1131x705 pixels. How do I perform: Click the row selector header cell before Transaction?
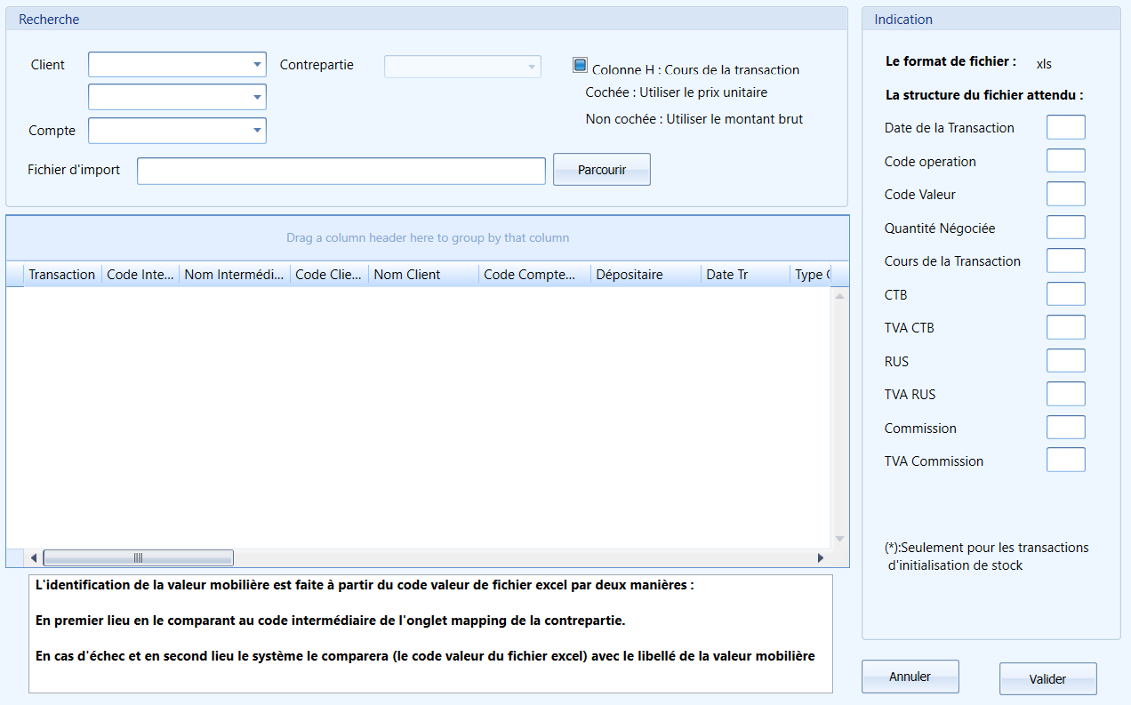click(x=15, y=275)
